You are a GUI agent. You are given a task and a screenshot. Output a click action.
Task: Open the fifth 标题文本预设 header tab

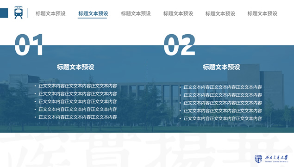point(220,13)
